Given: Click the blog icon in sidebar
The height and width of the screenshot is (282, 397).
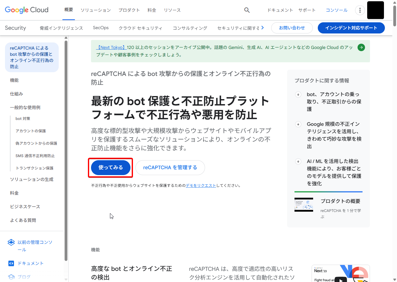Looking at the screenshot, I should (x=11, y=277).
